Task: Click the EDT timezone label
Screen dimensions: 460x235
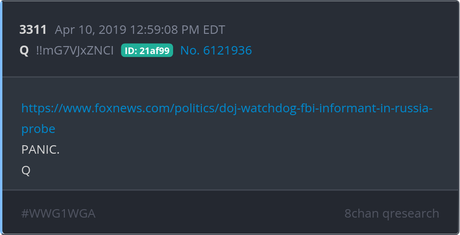Action: point(214,30)
